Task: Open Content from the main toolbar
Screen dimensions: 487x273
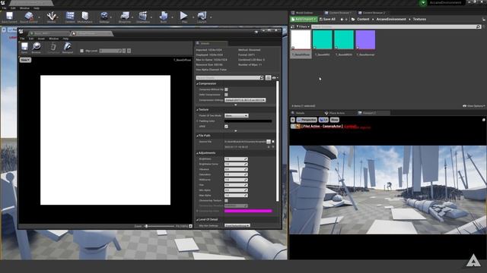Action: pos(70,17)
